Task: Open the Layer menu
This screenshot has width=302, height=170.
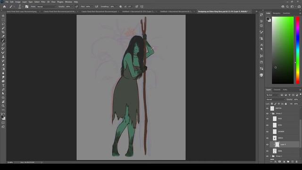Action: [x=25, y=2]
